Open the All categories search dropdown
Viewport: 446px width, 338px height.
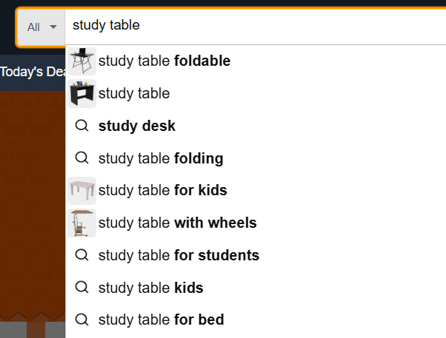point(41,27)
